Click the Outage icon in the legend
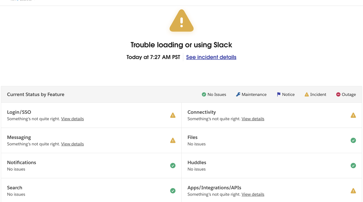The width and height of the screenshot is (363, 202). pyautogui.click(x=338, y=94)
